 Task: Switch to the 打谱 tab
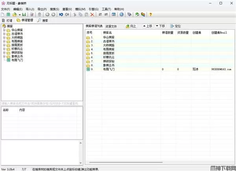[7, 20]
